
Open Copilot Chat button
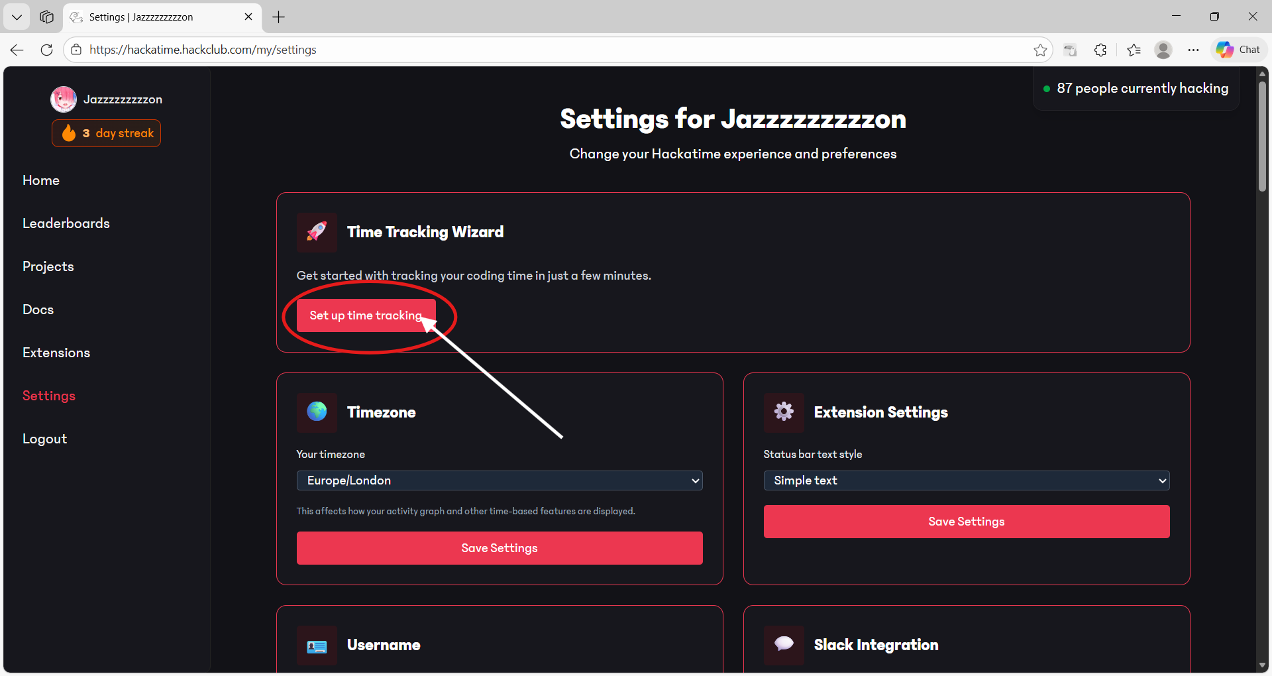pos(1239,50)
